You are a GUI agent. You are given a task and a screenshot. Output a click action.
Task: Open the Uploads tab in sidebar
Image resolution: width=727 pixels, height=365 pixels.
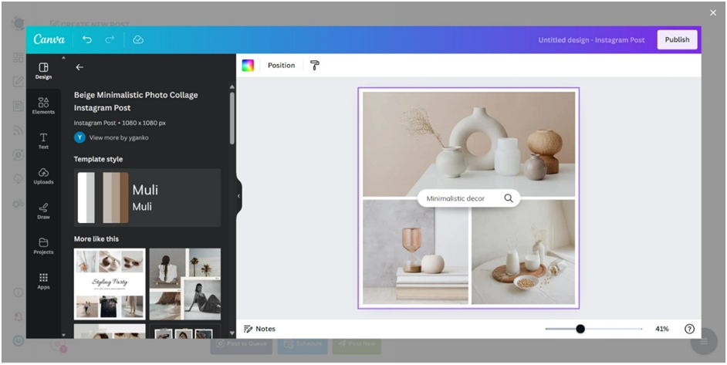coord(43,176)
